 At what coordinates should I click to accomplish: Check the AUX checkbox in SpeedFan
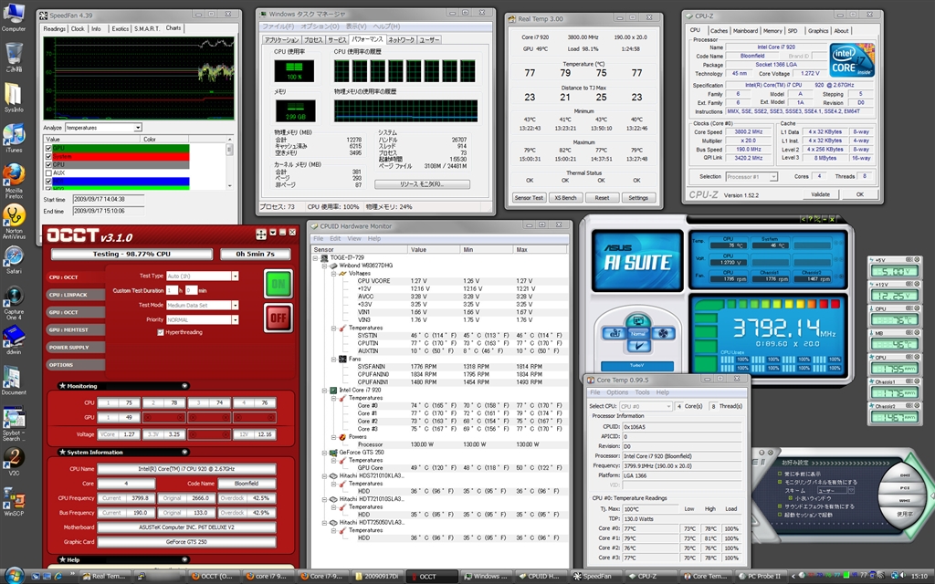click(x=49, y=172)
